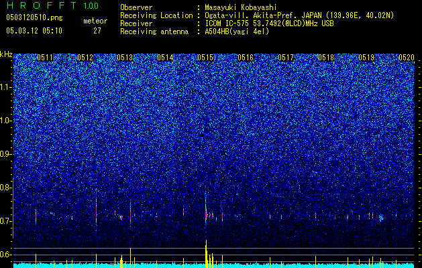
Task: Click the 0.9 frequency axis label
Action: coord(5,154)
